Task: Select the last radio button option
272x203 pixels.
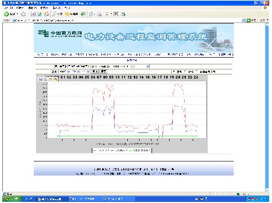Action: click(197, 71)
